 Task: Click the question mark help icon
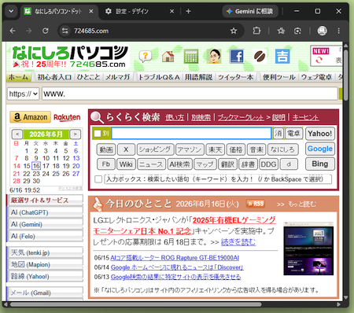tap(145, 56)
